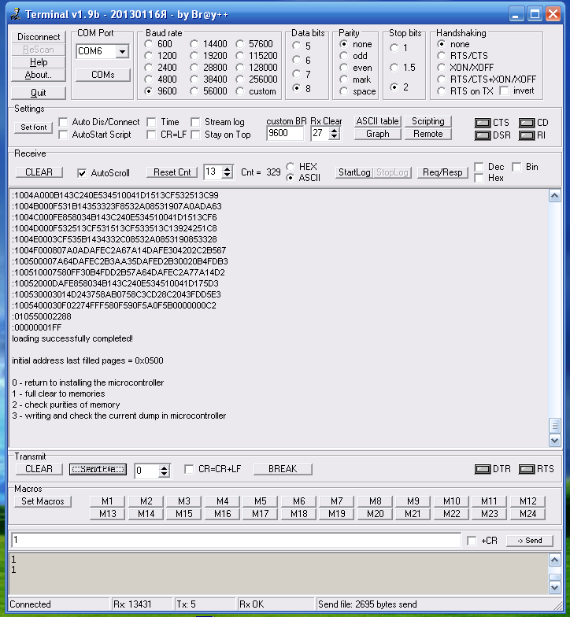Enable Stay on Top
This screenshot has width=570, height=617.
[x=195, y=135]
